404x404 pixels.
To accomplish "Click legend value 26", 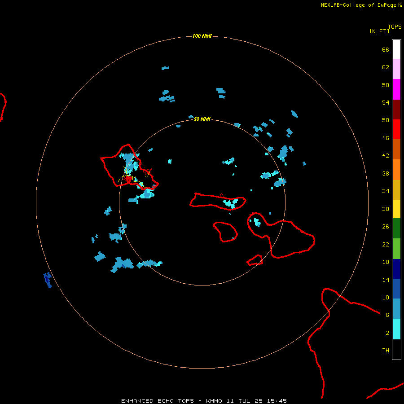I will click(386, 227).
